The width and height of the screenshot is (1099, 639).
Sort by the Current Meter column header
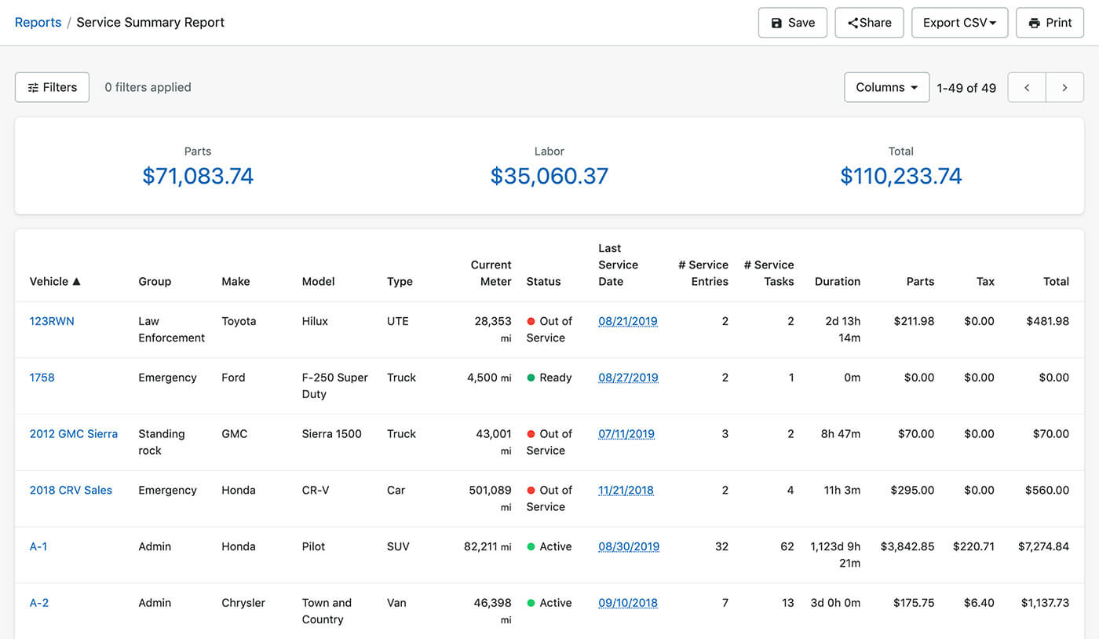click(491, 273)
